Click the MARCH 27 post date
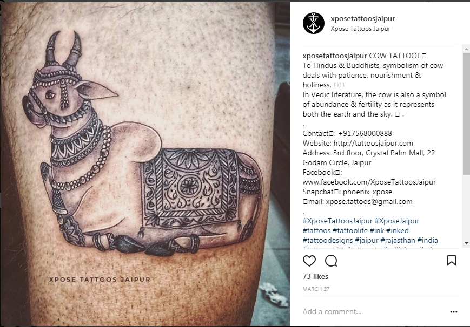 click(x=316, y=289)
